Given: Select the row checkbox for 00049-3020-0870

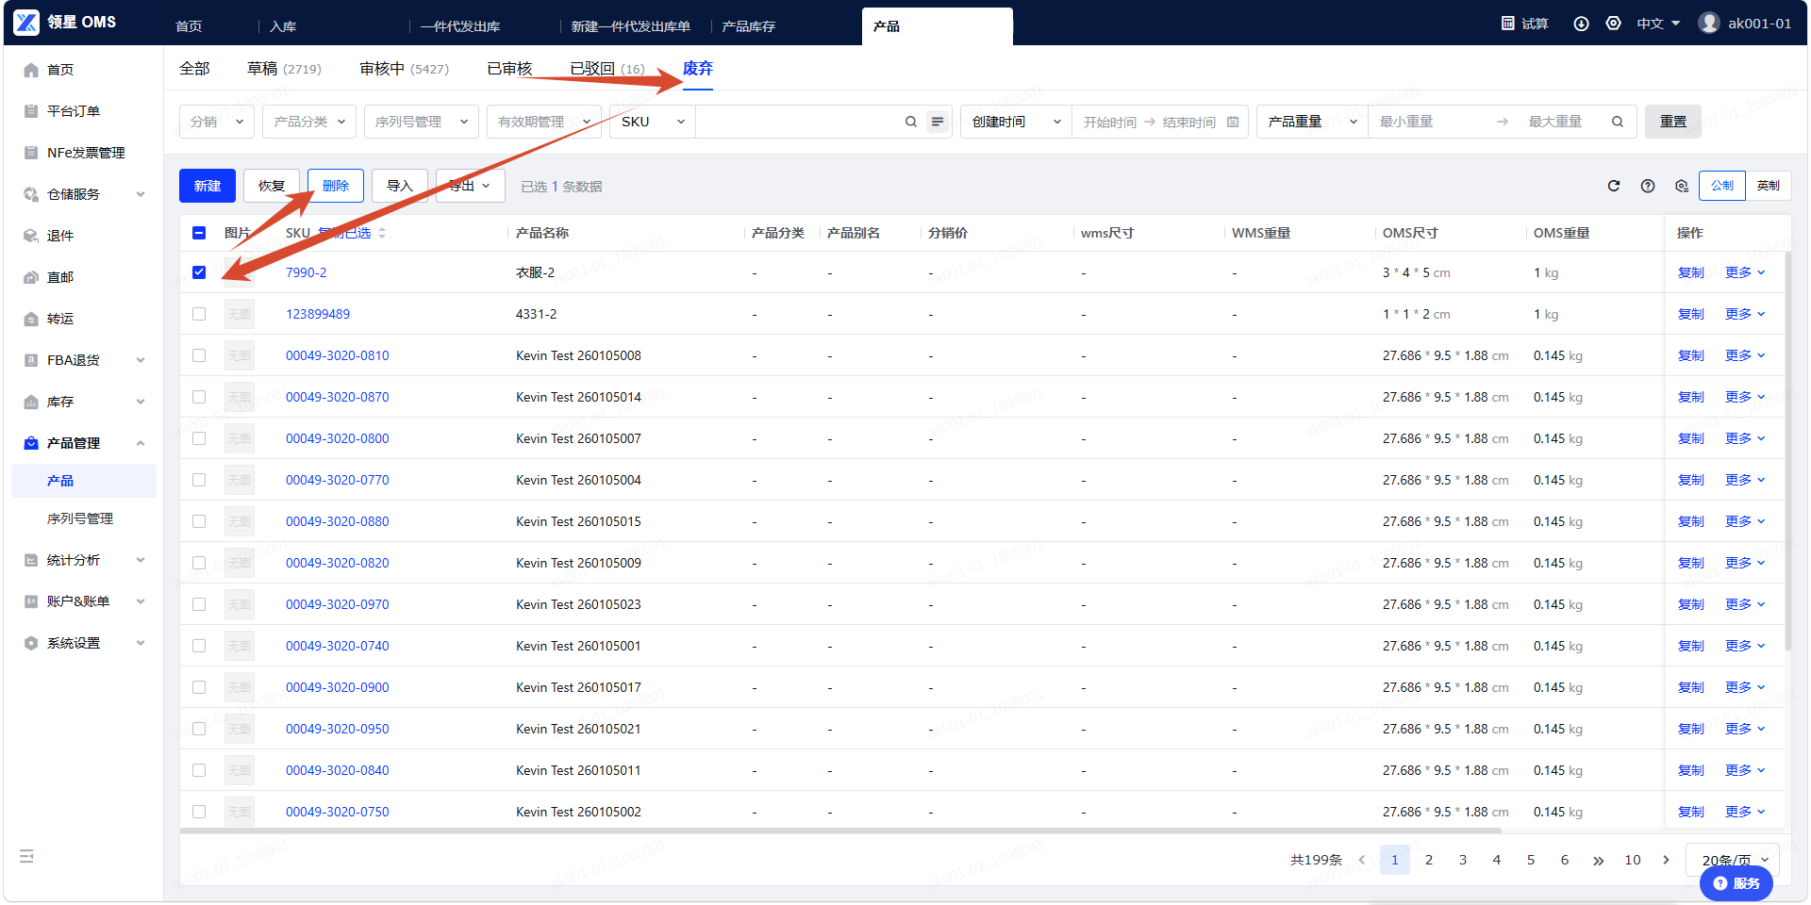Looking at the screenshot, I should (x=199, y=397).
